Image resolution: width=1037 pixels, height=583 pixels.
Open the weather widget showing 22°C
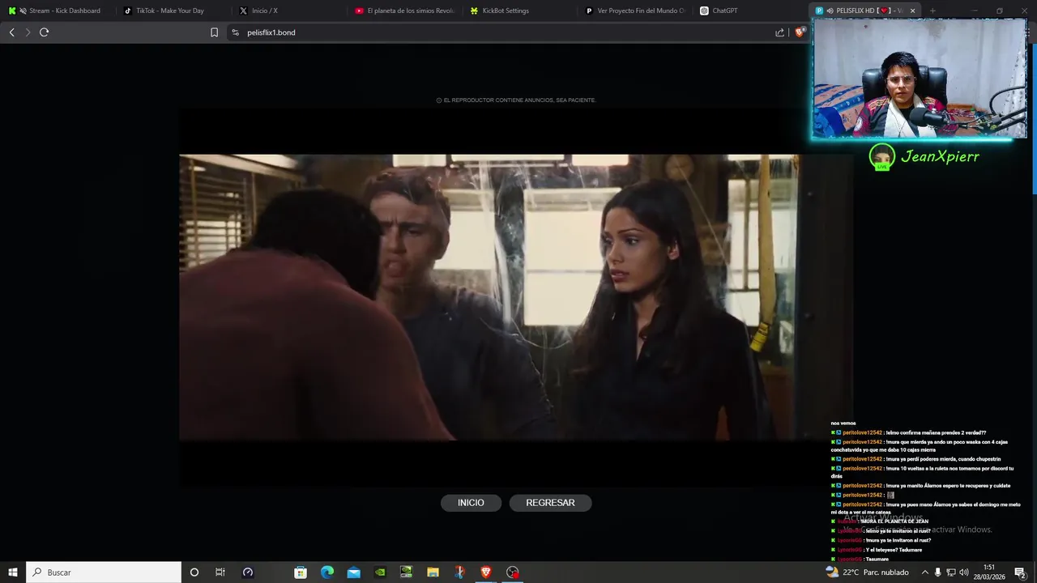[867, 572]
